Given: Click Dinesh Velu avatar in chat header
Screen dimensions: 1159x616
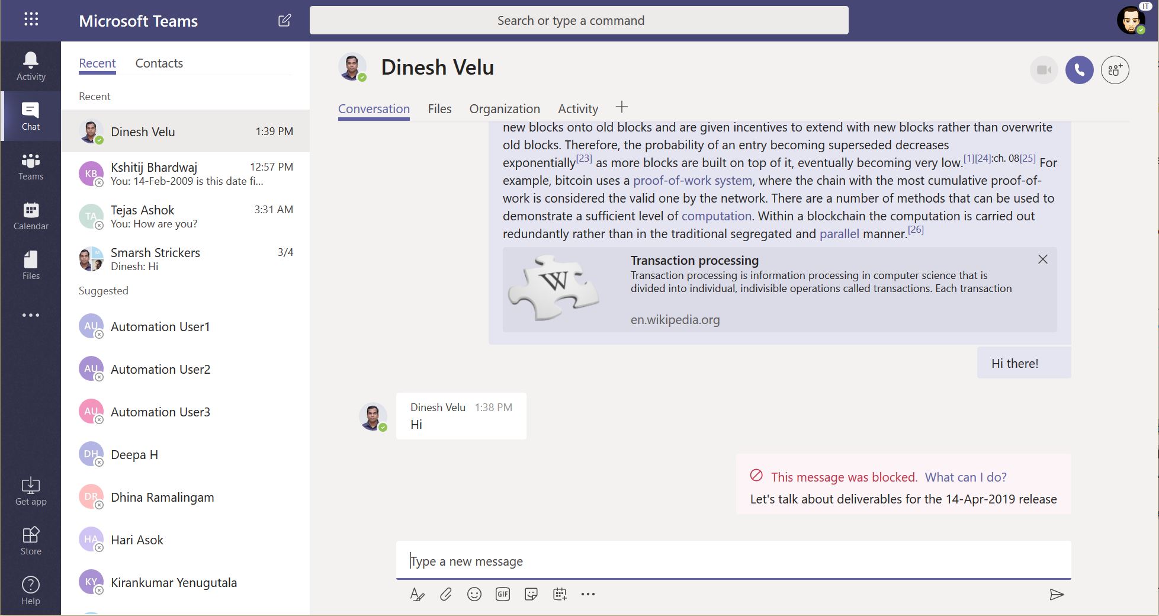Looking at the screenshot, I should pyautogui.click(x=352, y=68).
